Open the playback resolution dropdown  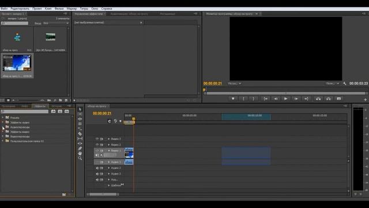(332, 83)
